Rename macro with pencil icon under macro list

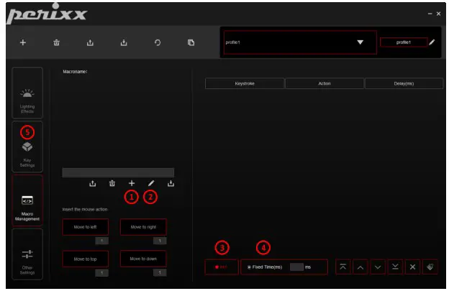pyautogui.click(x=151, y=183)
